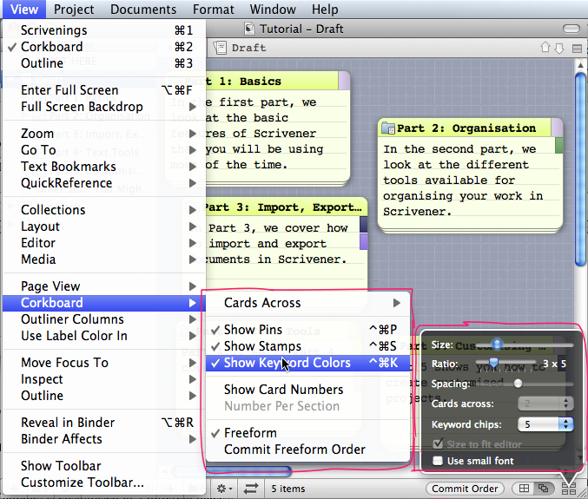This screenshot has height=499, width=588.
Task: Choose Commit Freeform Order
Action: tap(307, 450)
